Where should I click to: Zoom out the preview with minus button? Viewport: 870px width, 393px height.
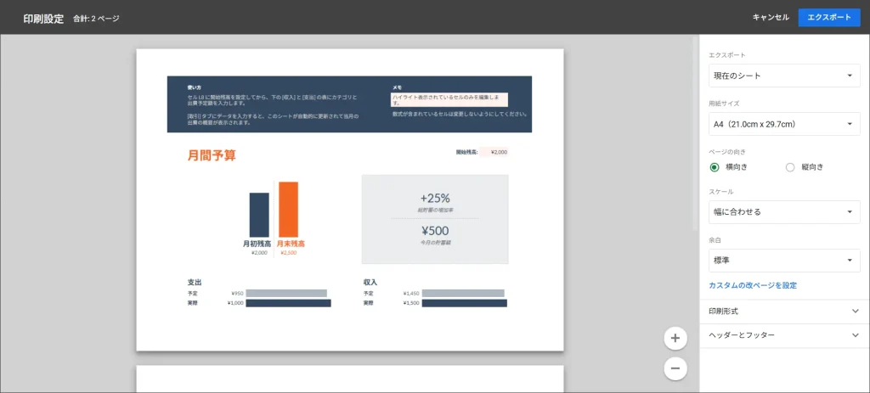(675, 368)
